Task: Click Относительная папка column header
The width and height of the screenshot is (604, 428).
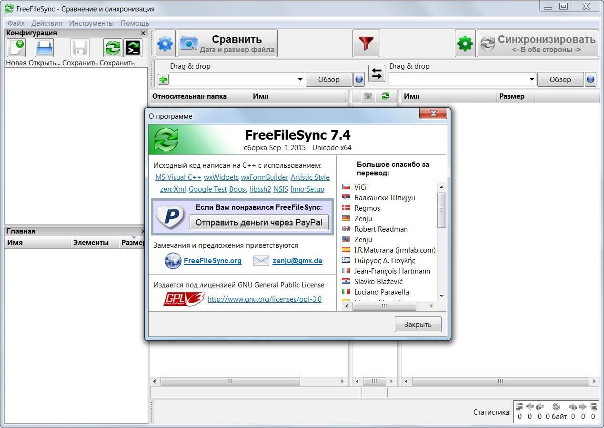Action: (200, 96)
